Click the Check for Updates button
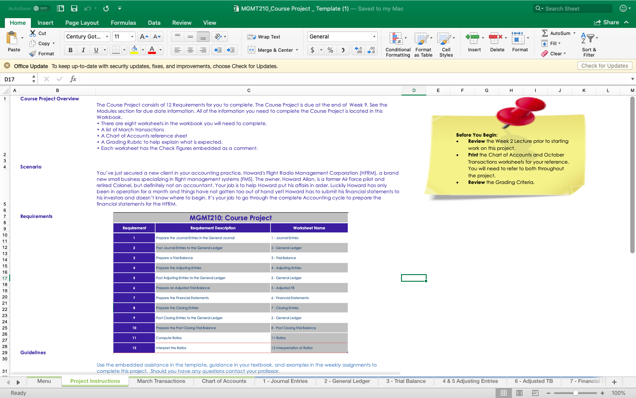636x398 pixels. tap(605, 65)
